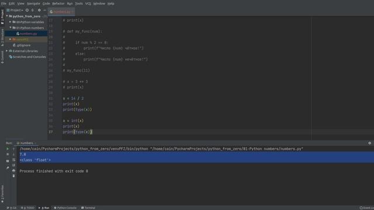Open the Run menu in menu bar
Screen dimensions: 374x210
coord(70,3)
